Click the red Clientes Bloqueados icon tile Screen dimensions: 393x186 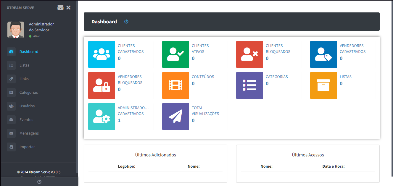pyautogui.click(x=249, y=54)
